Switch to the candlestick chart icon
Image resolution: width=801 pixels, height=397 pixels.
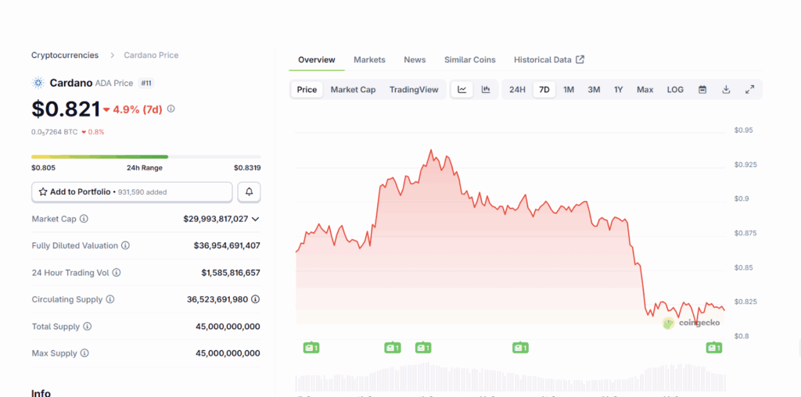point(486,90)
